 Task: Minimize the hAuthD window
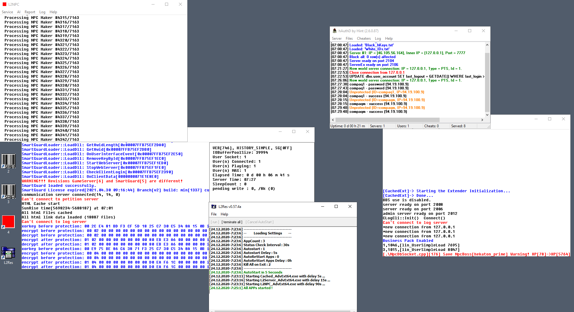[456, 31]
